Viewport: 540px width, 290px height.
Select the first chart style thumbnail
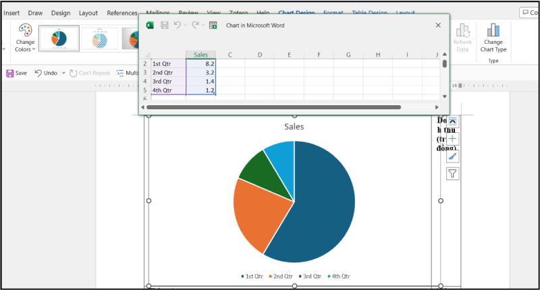tap(59, 38)
